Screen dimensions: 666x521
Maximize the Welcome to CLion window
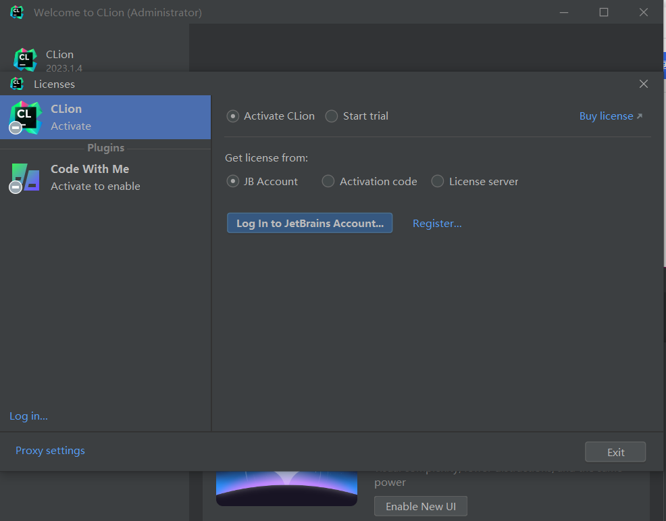[603, 12]
